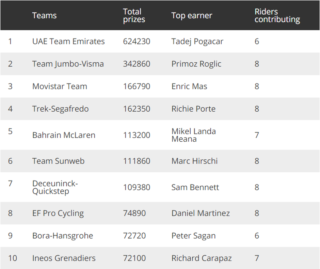Open Mikel Landa Meana rider link

pyautogui.click(x=193, y=135)
